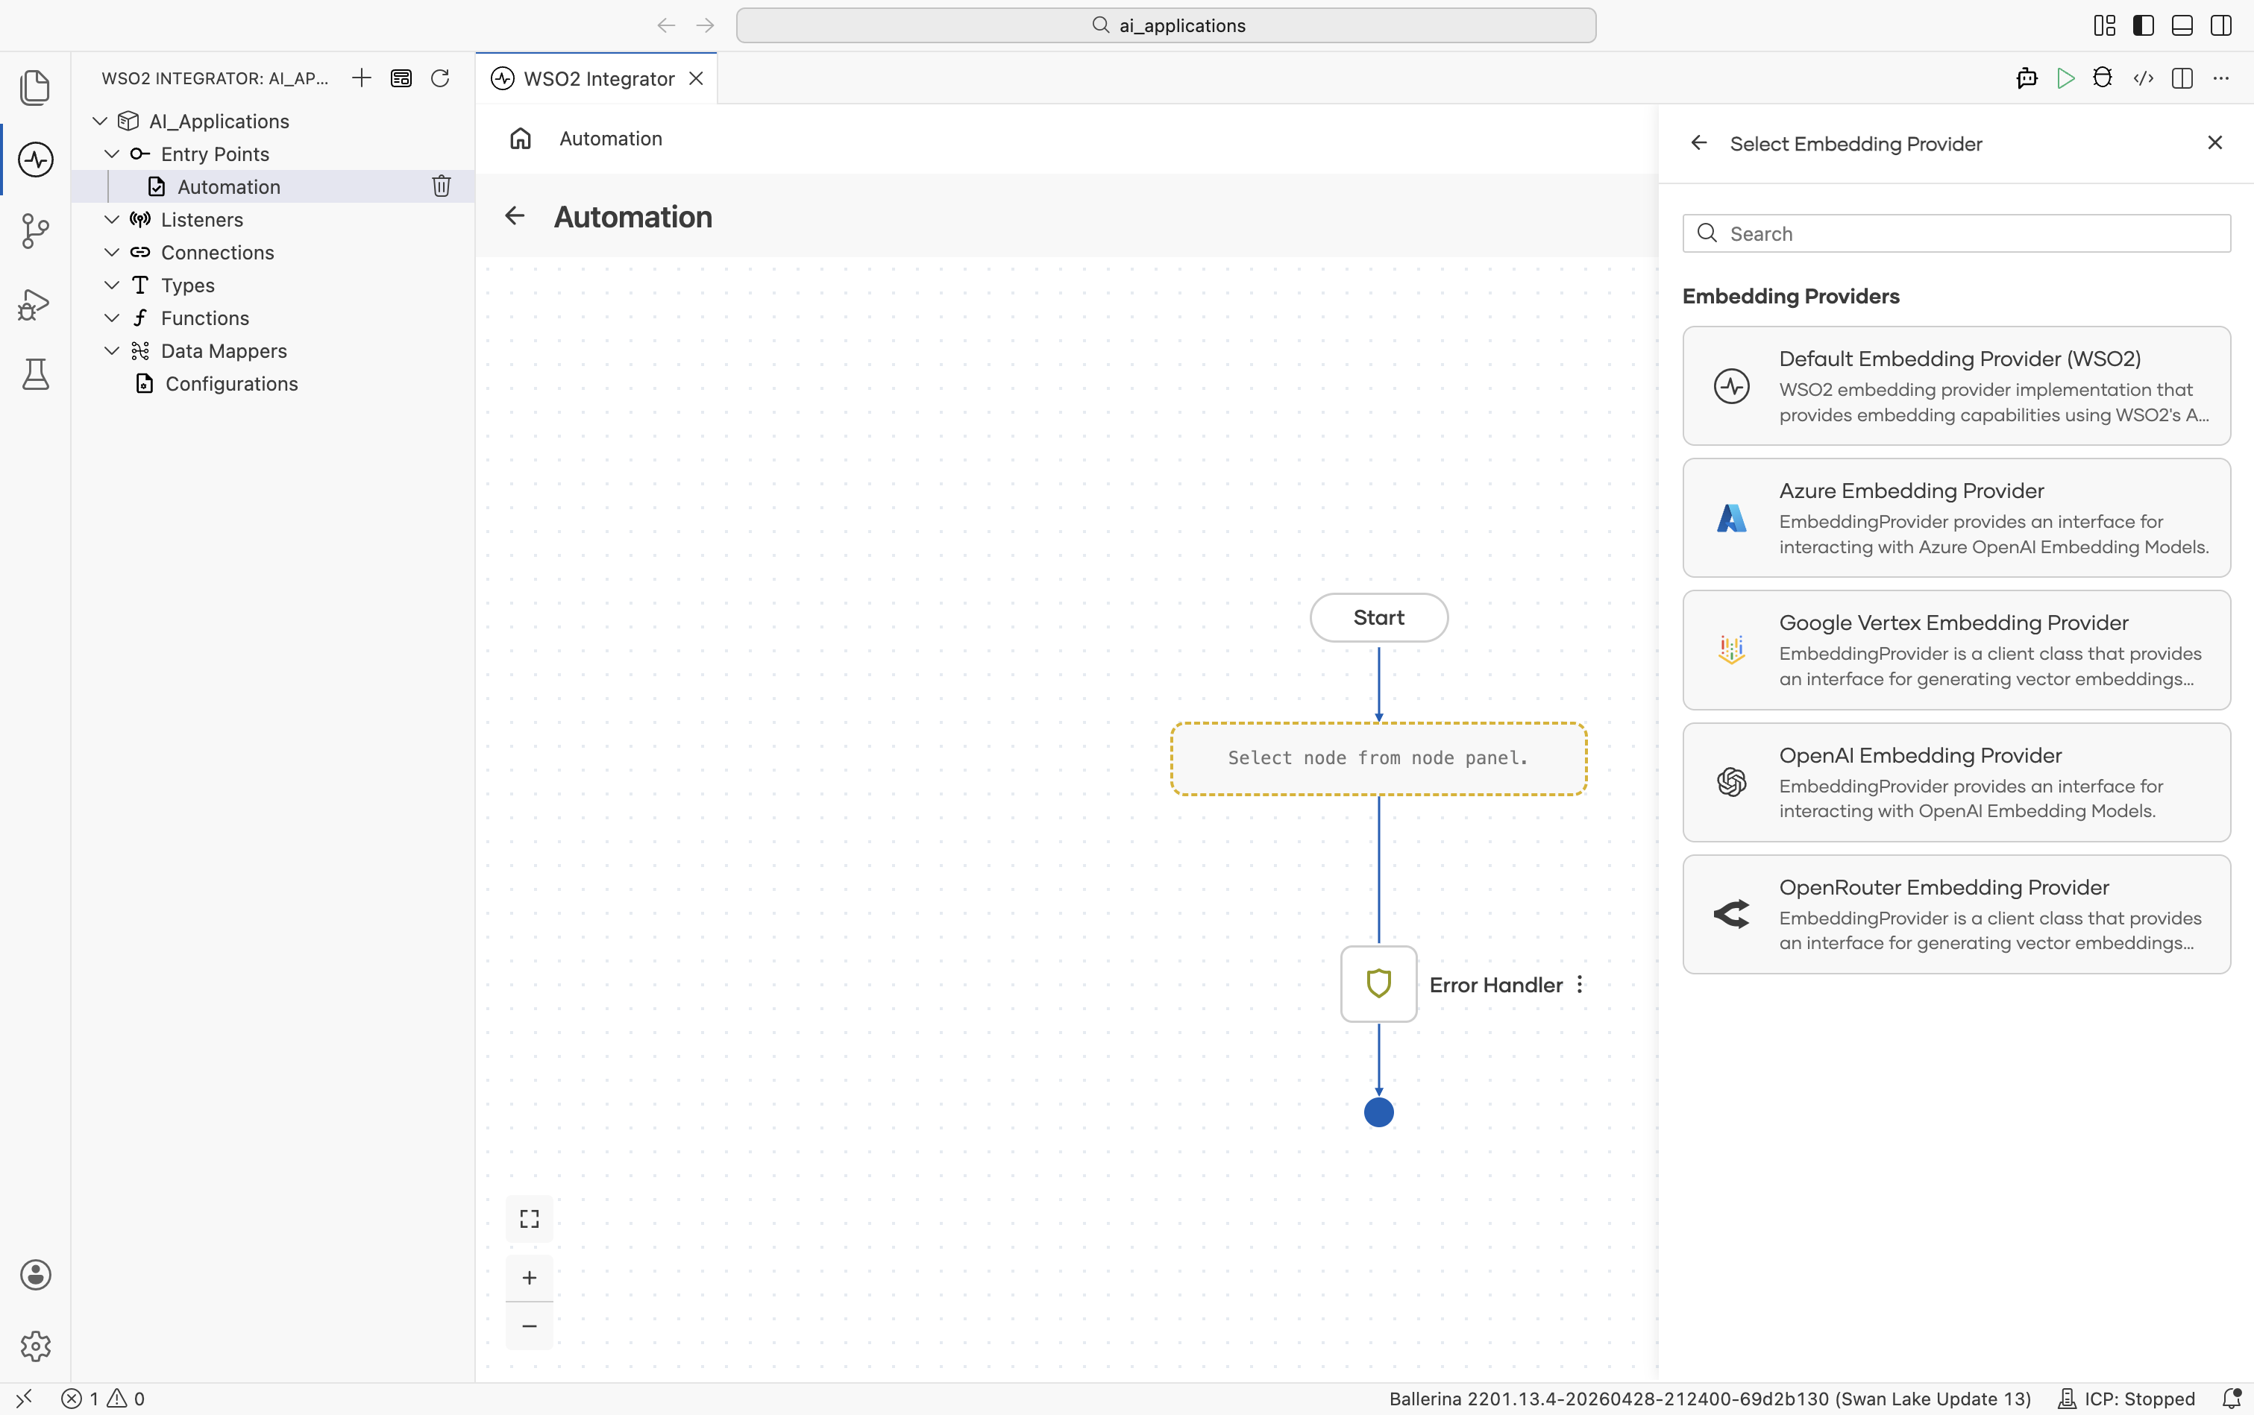This screenshot has width=2254, height=1415.
Task: Close the Select Embedding Provider panel
Action: click(2214, 142)
